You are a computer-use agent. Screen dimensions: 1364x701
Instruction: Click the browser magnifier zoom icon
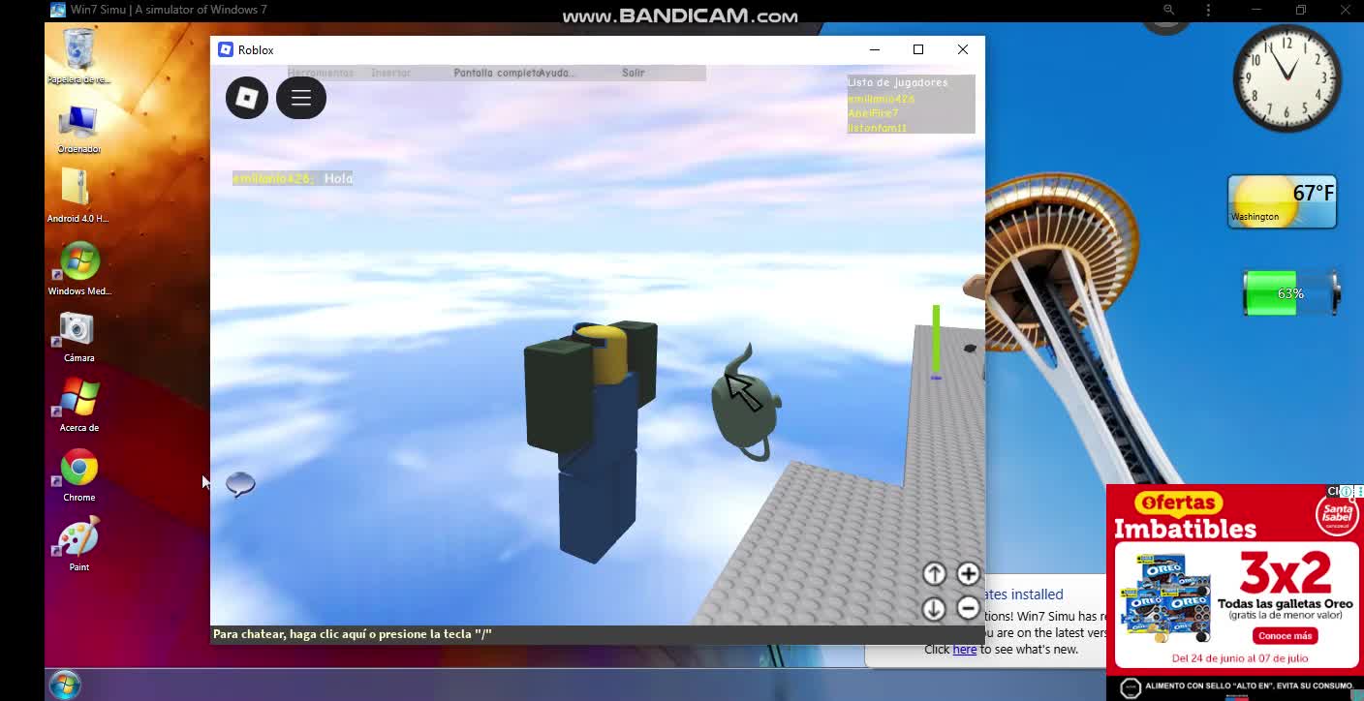point(1169,10)
